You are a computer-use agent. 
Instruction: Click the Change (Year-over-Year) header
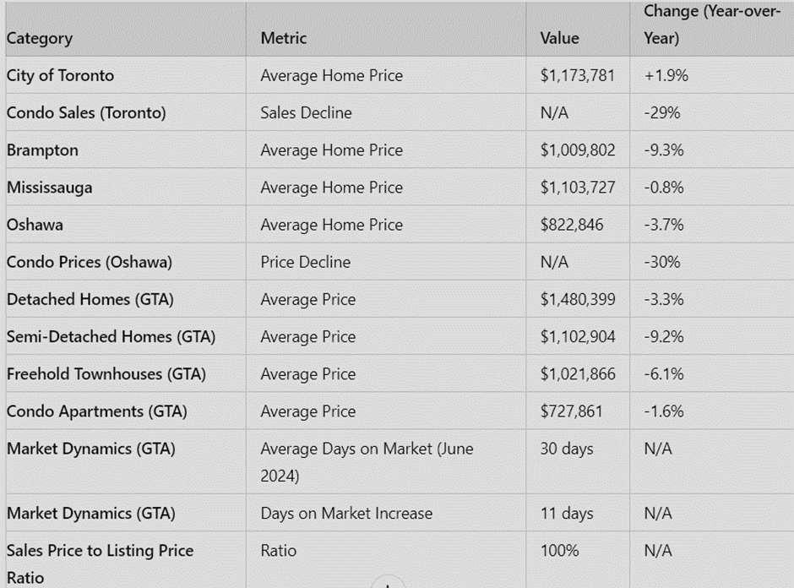711,25
